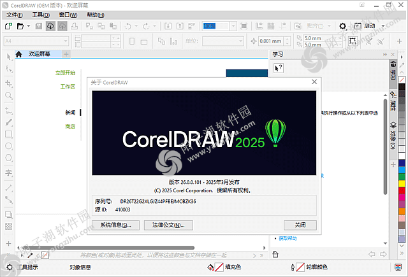
Task: Open the A4 page size dropdown
Action: pyautogui.click(x=65, y=41)
